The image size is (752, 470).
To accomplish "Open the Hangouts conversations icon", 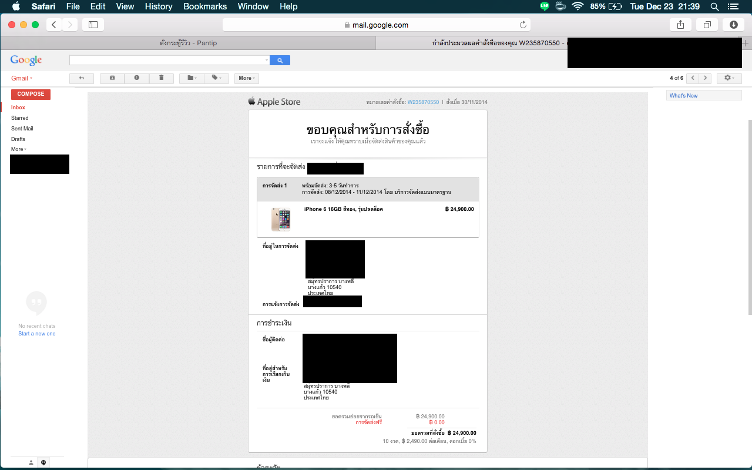I will pos(43,463).
